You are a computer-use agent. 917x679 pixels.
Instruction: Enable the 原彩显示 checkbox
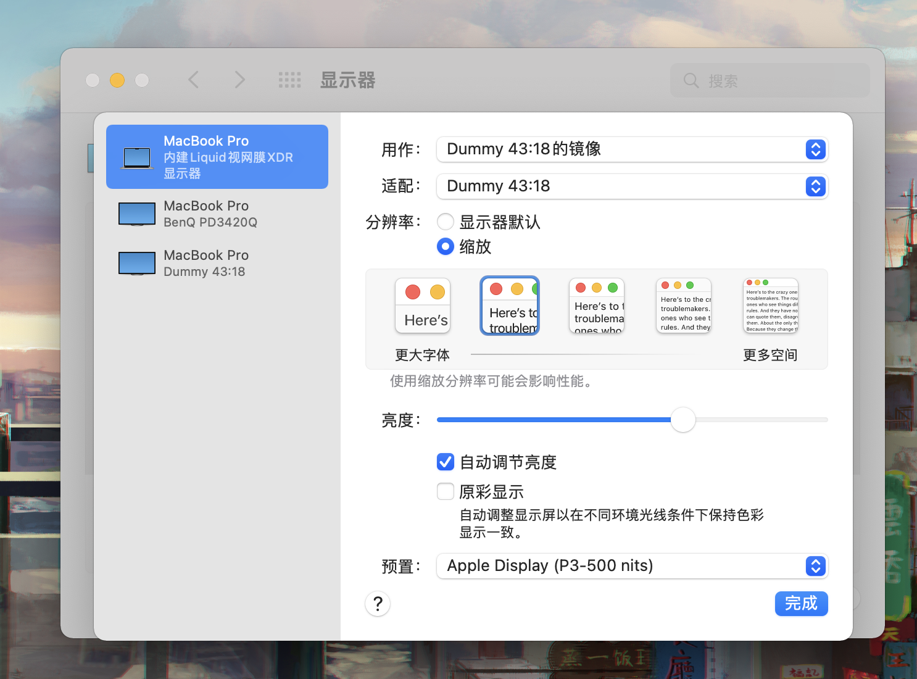(446, 491)
